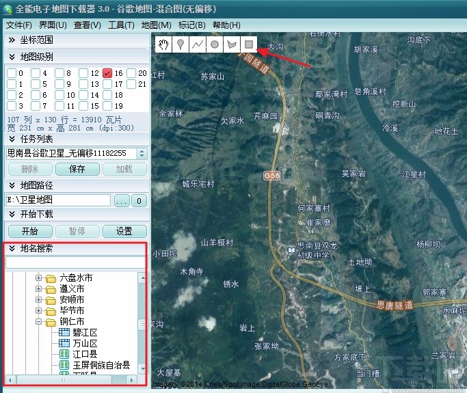The image size is (467, 393).
Task: Select the hand pan tool
Action: click(x=163, y=44)
